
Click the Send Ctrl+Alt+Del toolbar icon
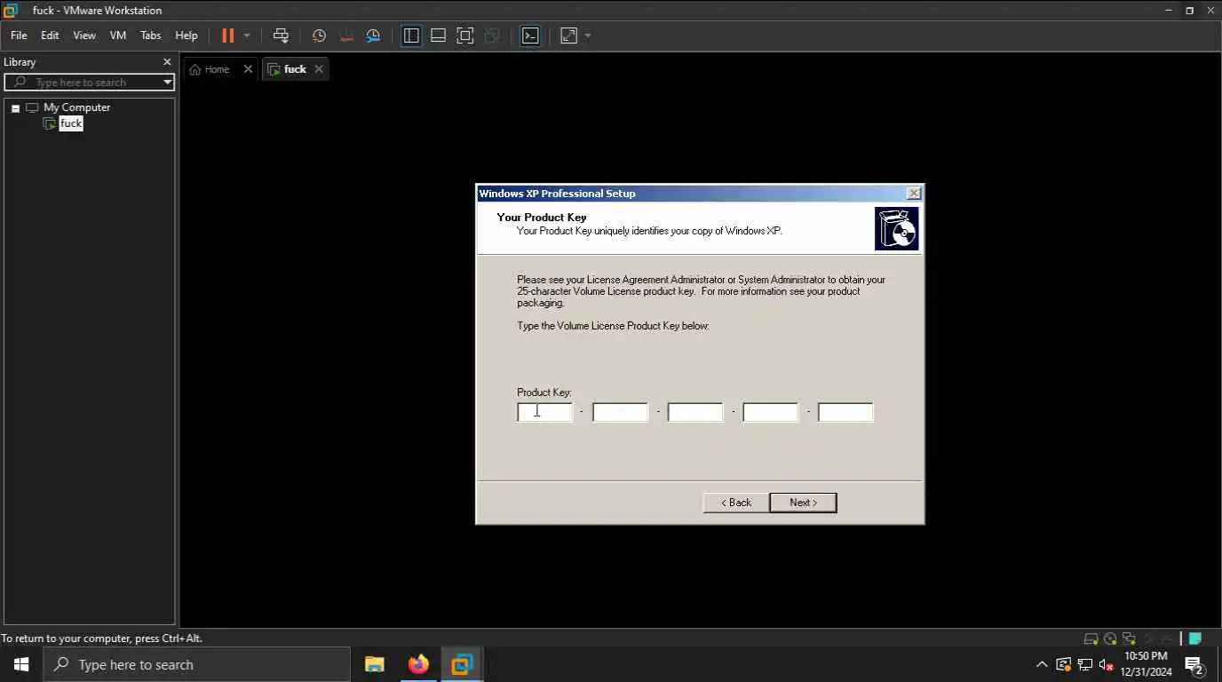tap(281, 36)
